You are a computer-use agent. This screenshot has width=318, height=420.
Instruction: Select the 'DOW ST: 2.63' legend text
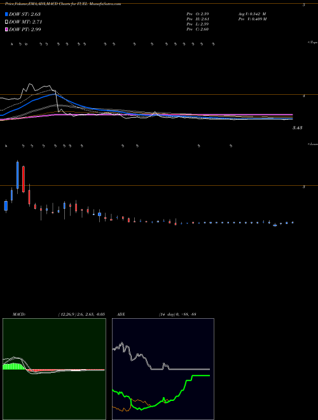click(25, 14)
